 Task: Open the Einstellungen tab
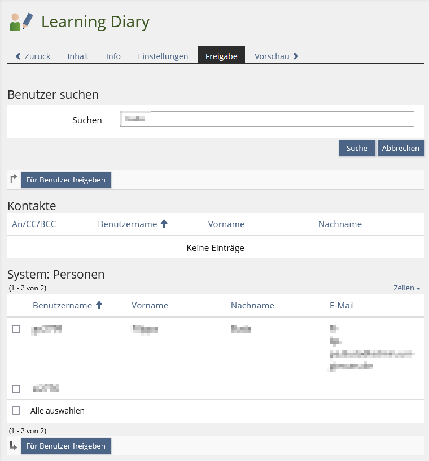(x=163, y=56)
